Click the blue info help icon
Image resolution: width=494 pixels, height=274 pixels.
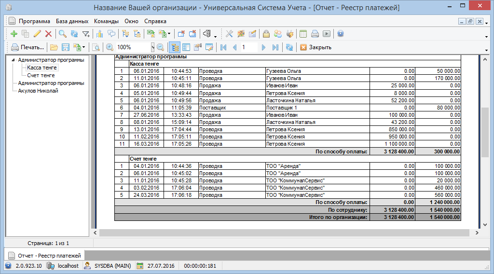pyautogui.click(x=340, y=34)
